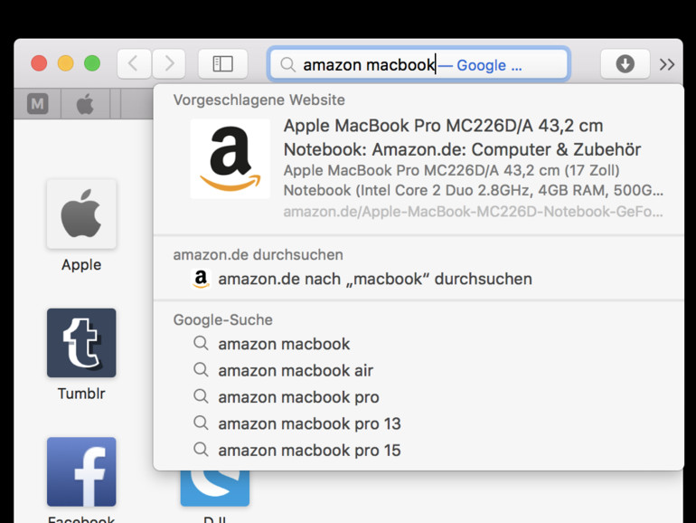The image size is (696, 523).
Task: Click small Amazon icon beside durchsuchen
Action: coord(201,279)
